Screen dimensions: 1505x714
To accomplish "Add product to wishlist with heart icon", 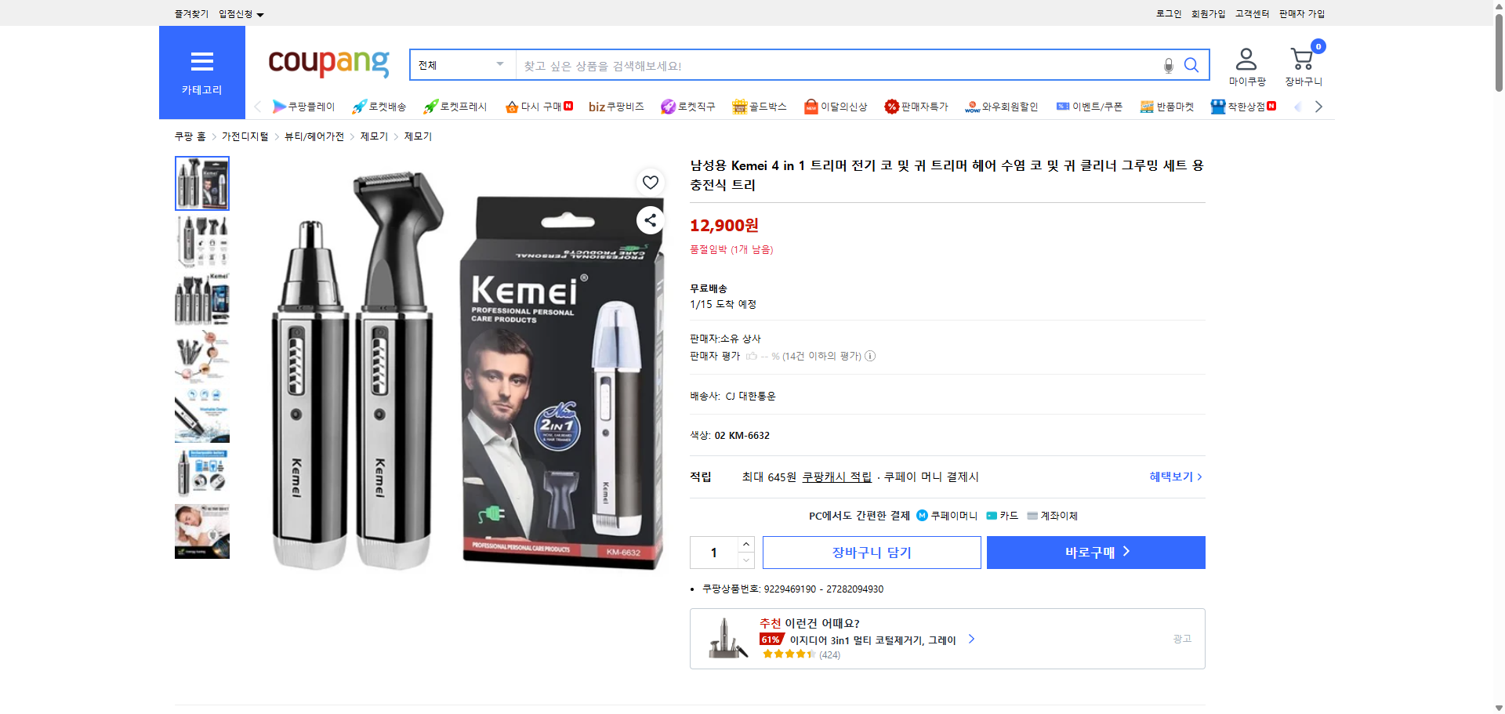I will pyautogui.click(x=650, y=183).
